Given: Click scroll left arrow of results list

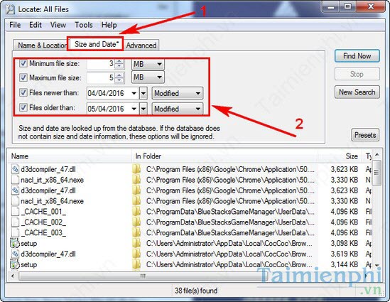Looking at the screenshot, I should pos(13,276).
